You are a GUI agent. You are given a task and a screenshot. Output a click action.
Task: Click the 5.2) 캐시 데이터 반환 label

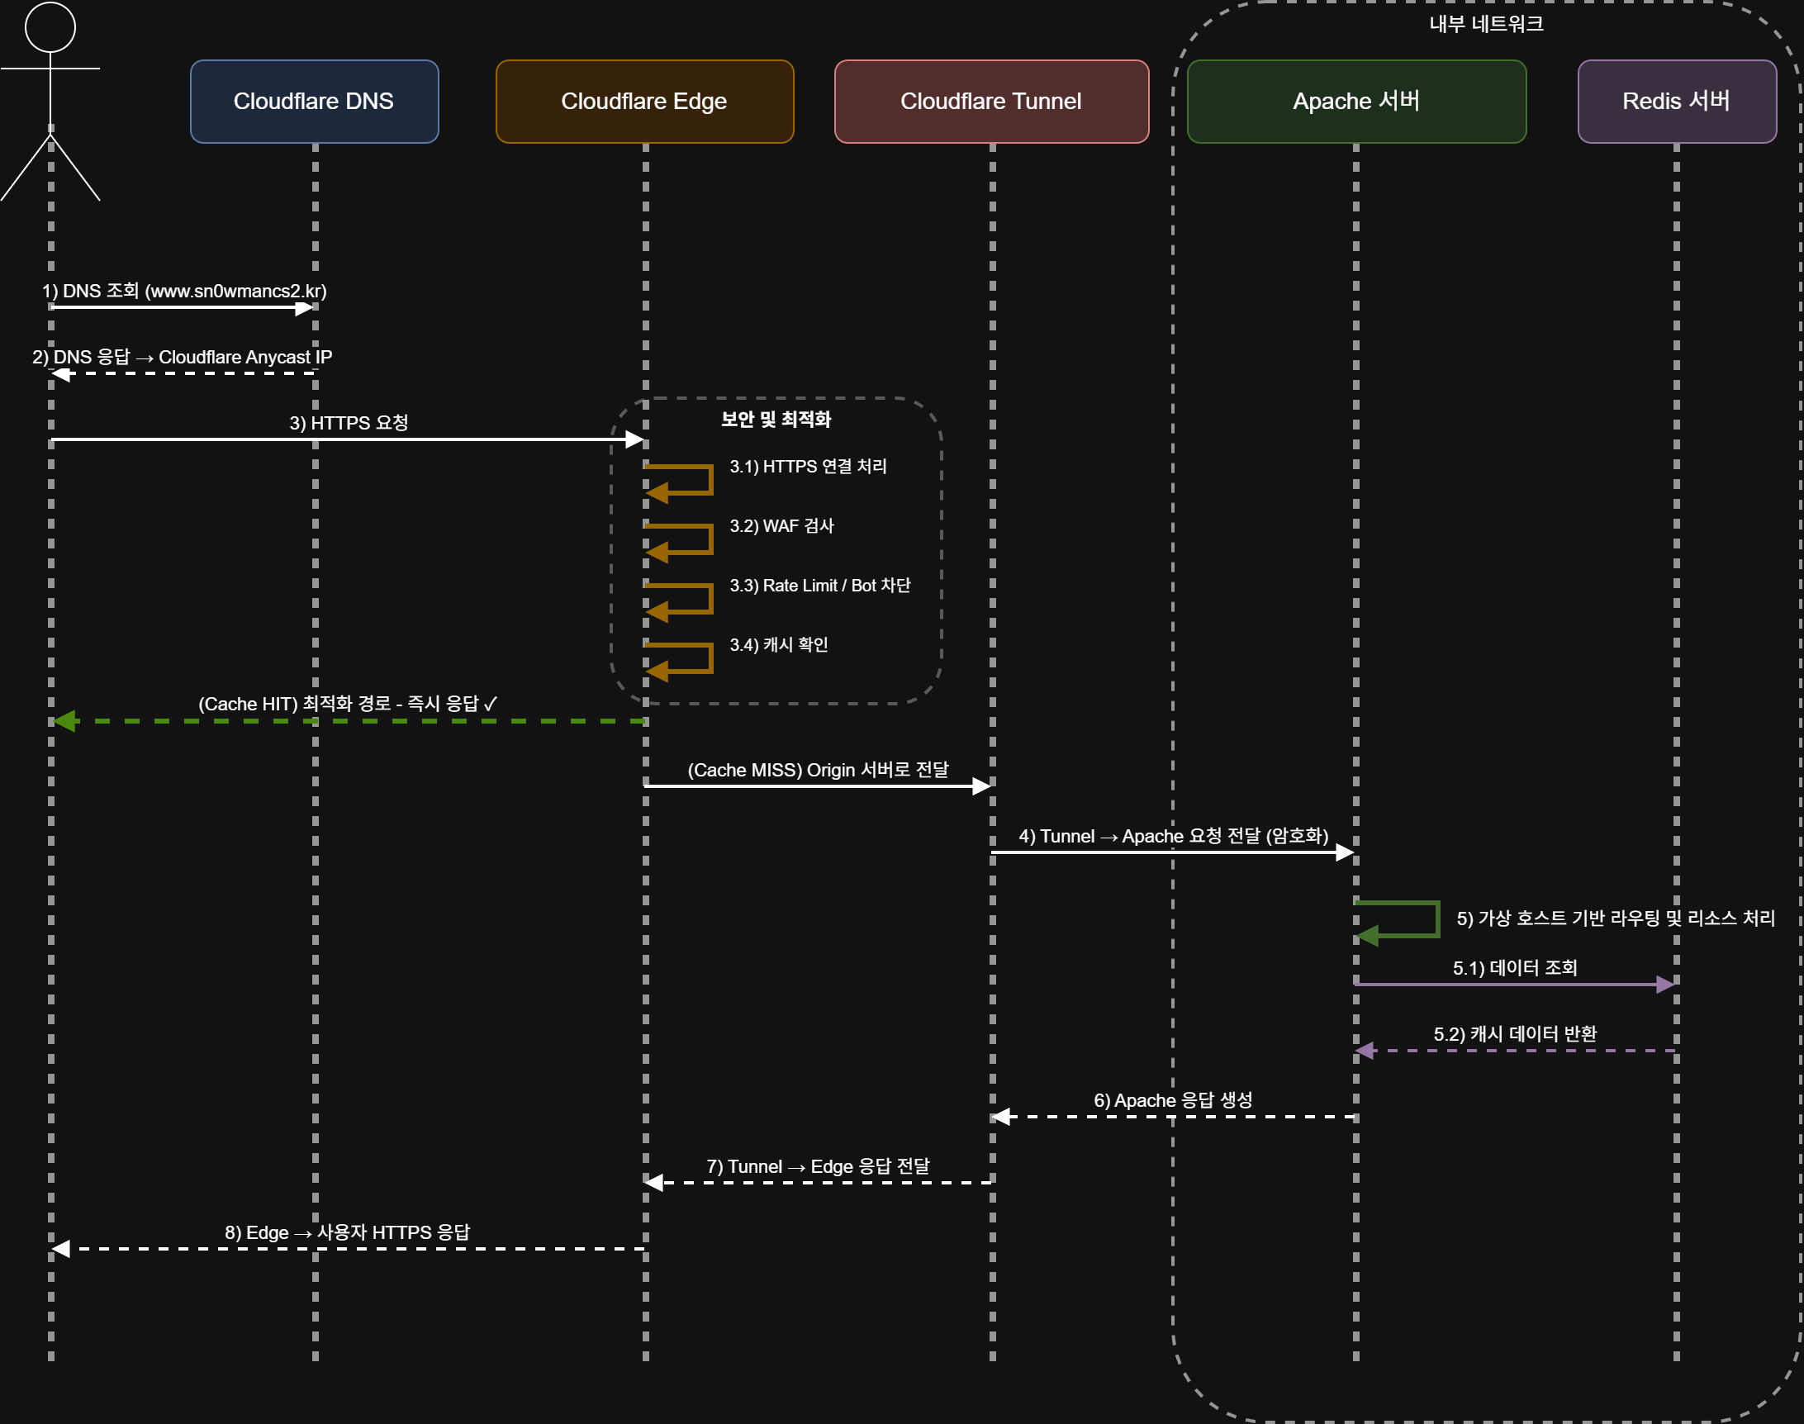tap(1515, 1034)
